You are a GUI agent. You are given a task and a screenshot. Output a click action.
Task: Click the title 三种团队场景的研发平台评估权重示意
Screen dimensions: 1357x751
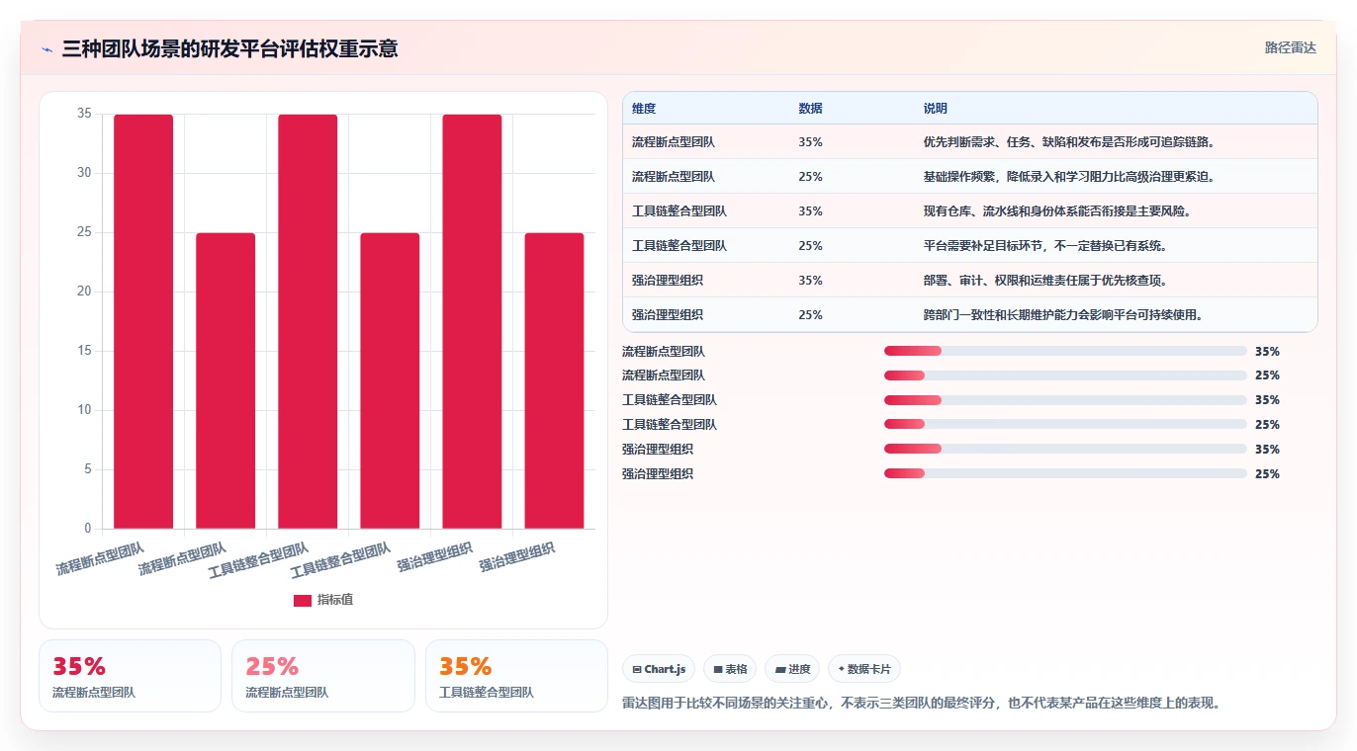(x=229, y=48)
